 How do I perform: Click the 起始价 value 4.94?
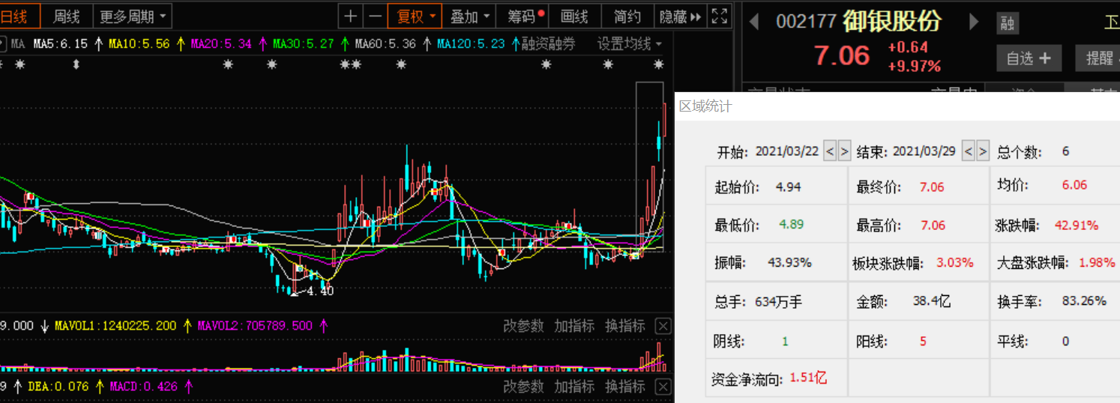789,187
